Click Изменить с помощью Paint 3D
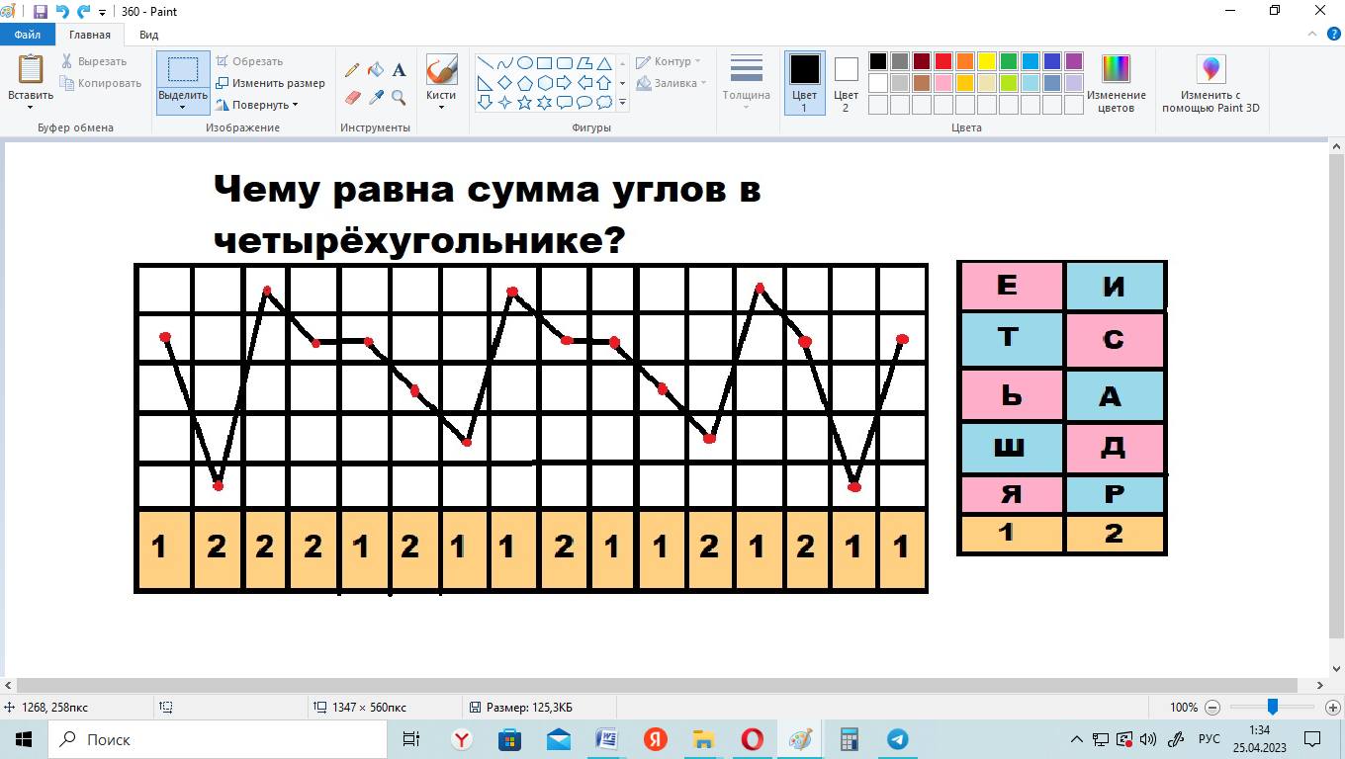 [x=1210, y=83]
